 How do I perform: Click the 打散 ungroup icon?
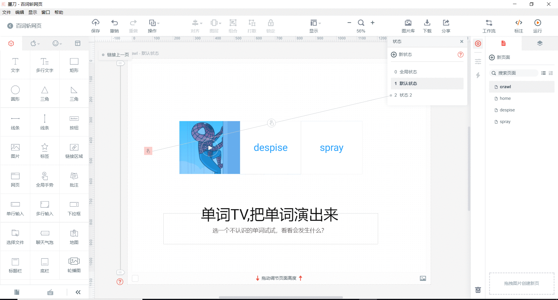click(252, 23)
